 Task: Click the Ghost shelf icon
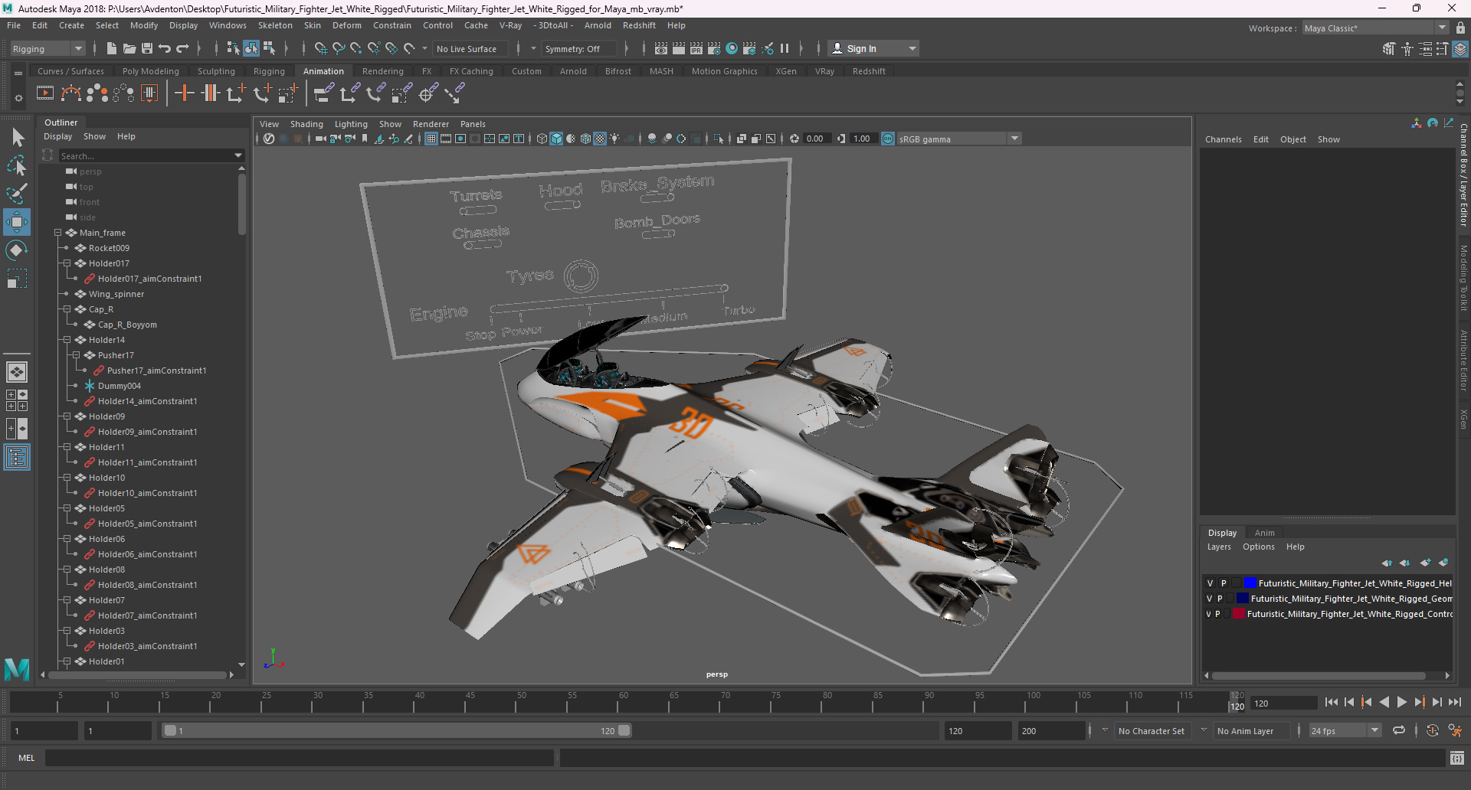pyautogui.click(x=97, y=93)
